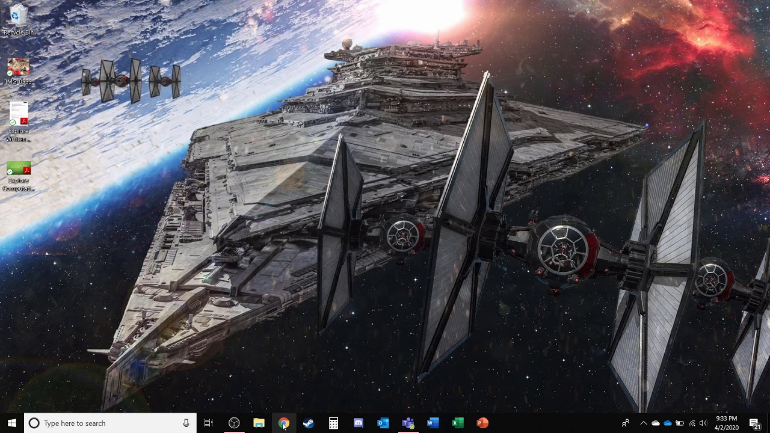Open the volume speaker tray icon
The height and width of the screenshot is (433, 770).
click(703, 423)
